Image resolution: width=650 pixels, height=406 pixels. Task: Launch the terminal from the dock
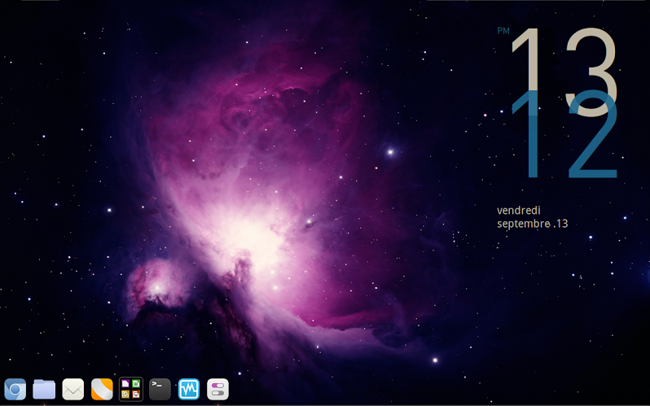coord(160,390)
